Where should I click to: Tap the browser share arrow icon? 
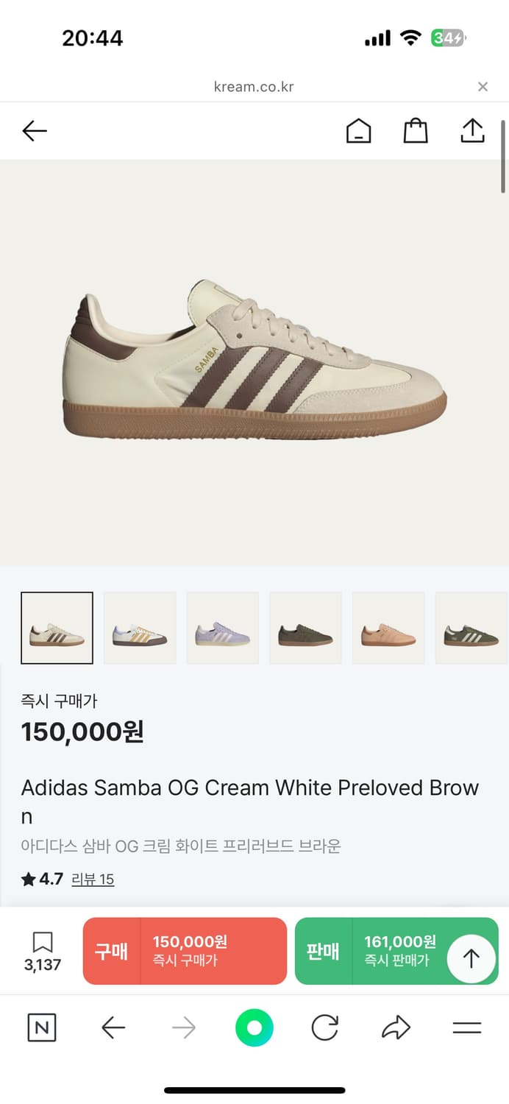pos(396,1027)
